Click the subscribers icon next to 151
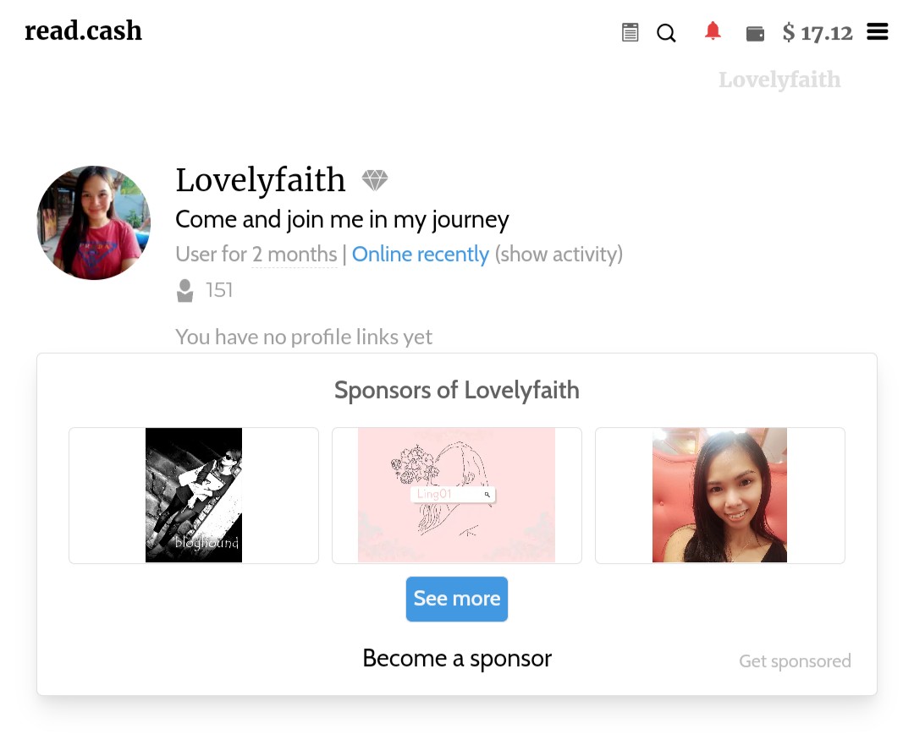 pos(184,291)
